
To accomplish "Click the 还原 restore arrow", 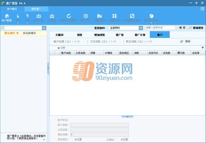I will click(x=59, y=48).
